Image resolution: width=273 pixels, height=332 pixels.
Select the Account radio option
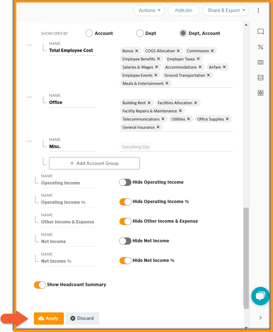coord(89,33)
